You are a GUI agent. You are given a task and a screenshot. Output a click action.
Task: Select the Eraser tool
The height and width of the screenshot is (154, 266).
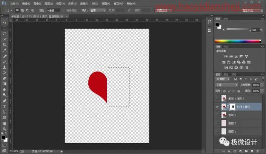coord(5,78)
